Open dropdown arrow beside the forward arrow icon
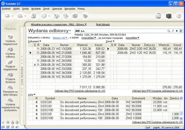Image resolution: width=185 pixels, height=130 pixels. pyautogui.click(x=25, y=16)
